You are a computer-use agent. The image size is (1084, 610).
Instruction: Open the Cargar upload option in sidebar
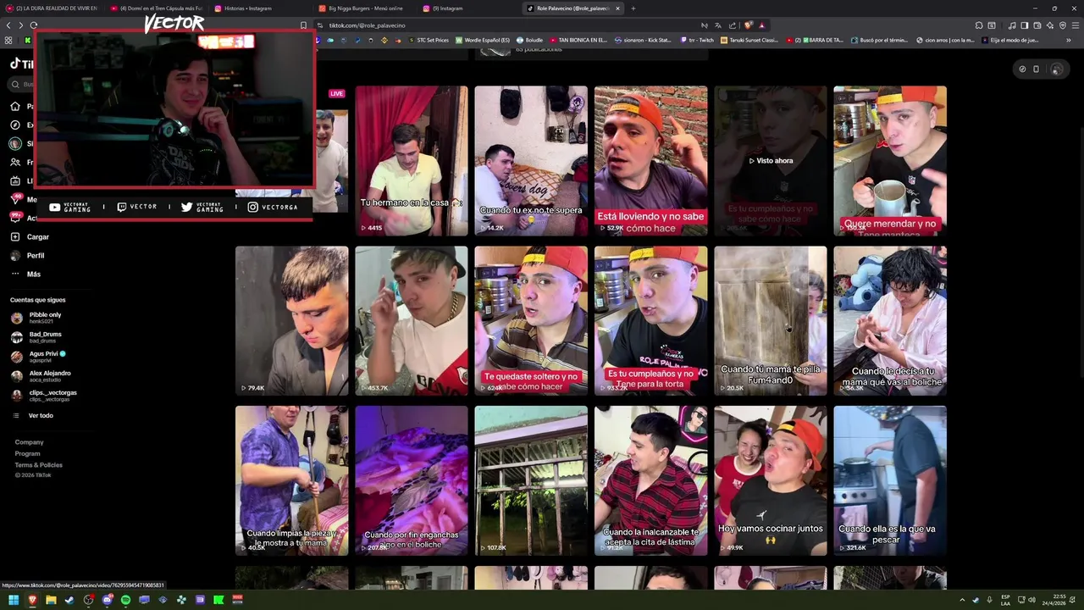point(30,237)
